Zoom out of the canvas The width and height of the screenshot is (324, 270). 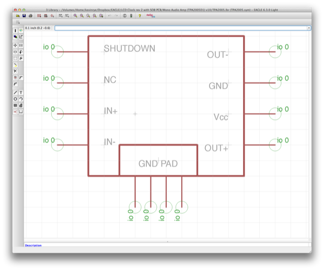click(88, 16)
